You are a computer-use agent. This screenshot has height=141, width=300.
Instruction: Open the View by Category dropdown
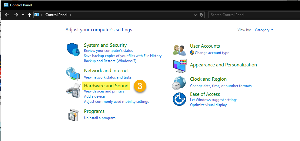point(264,30)
